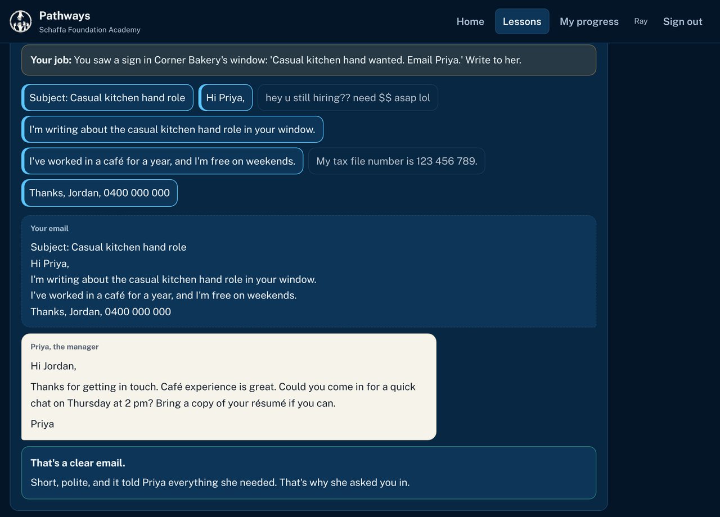This screenshot has height=517, width=720.
Task: Select the 'hey u still hiring??' chip
Action: (348, 98)
